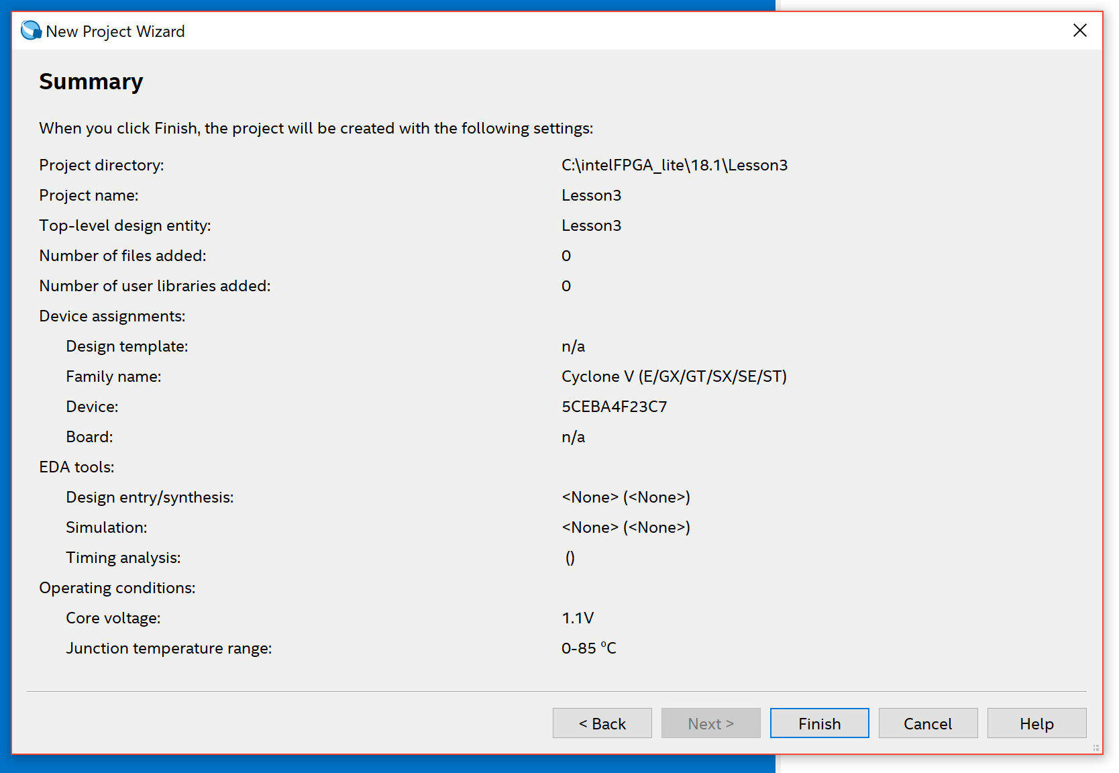Click the Core voltage: label
Image resolution: width=1119 pixels, height=773 pixels.
pyautogui.click(x=113, y=618)
